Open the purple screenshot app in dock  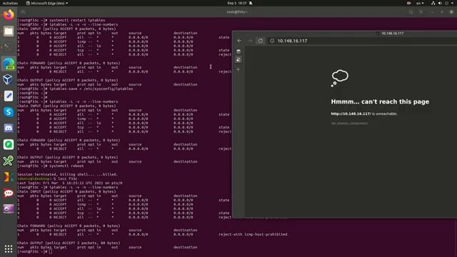pyautogui.click(x=9, y=209)
